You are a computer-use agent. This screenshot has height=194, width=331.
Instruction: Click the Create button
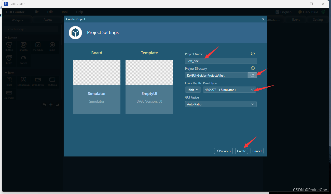(x=241, y=151)
